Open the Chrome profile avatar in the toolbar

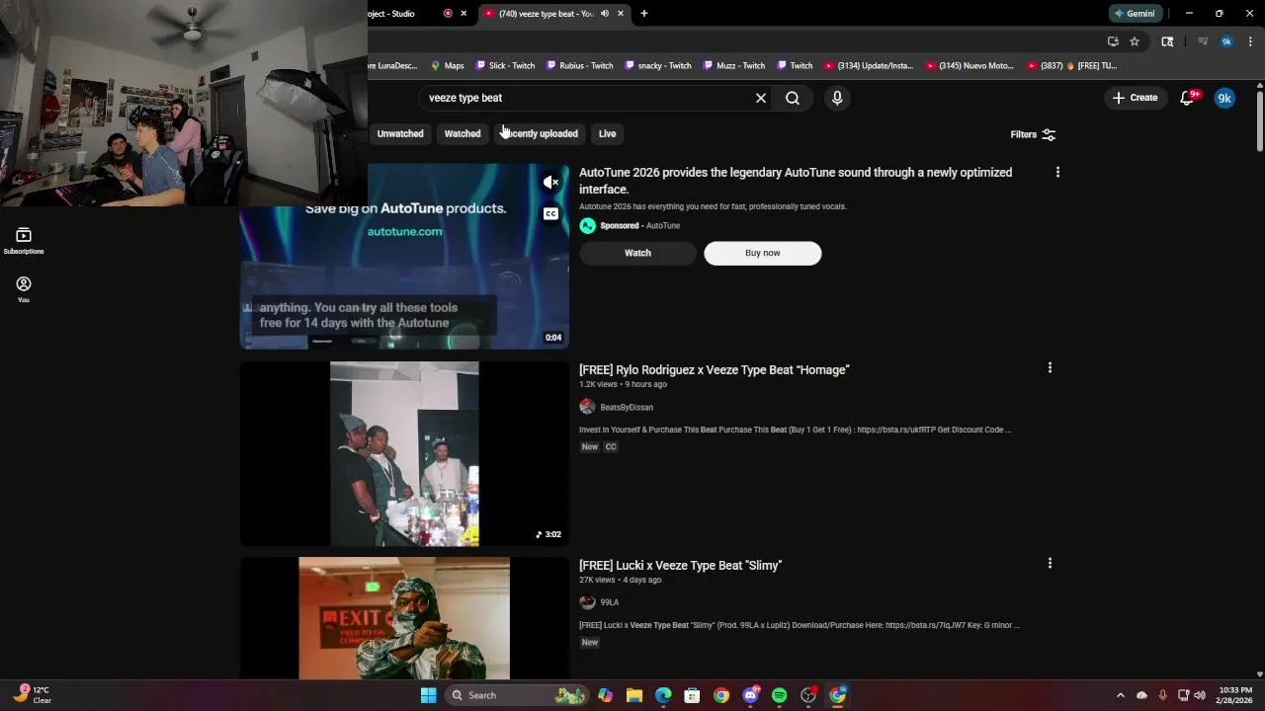click(x=1226, y=41)
